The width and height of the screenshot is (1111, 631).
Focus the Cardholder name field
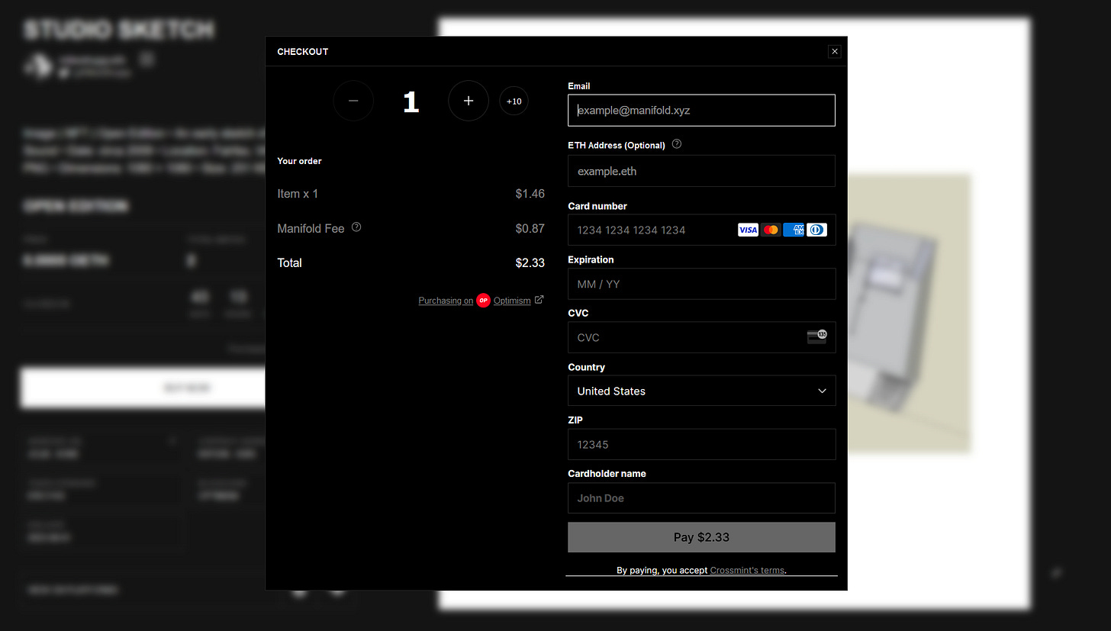coord(701,498)
